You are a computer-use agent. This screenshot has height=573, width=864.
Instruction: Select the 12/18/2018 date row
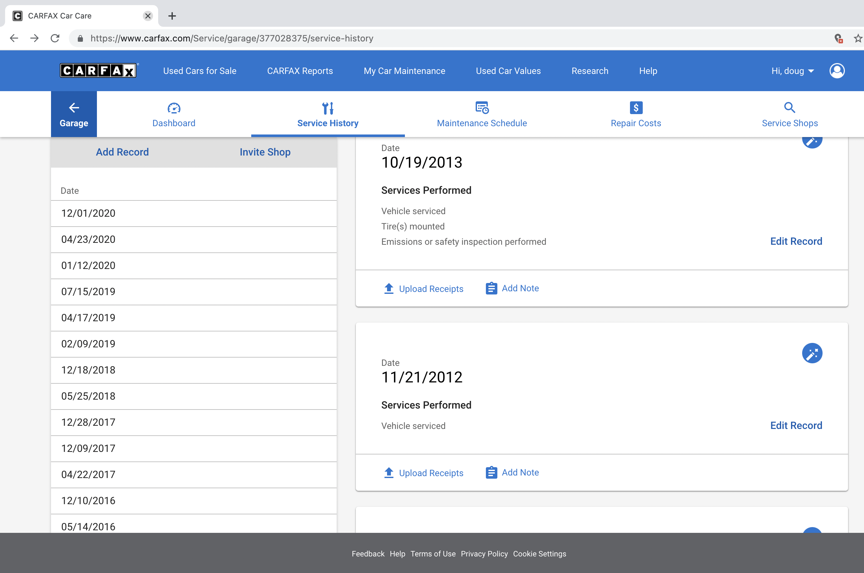pos(194,370)
